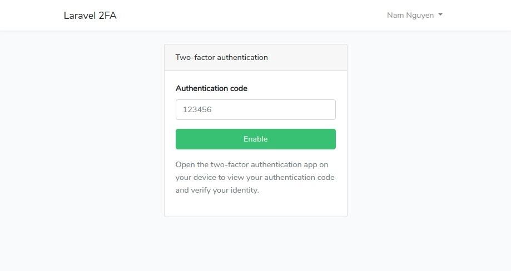511x271 pixels.
Task: Go to home via Laravel 2FA logo
Action: tap(90, 16)
